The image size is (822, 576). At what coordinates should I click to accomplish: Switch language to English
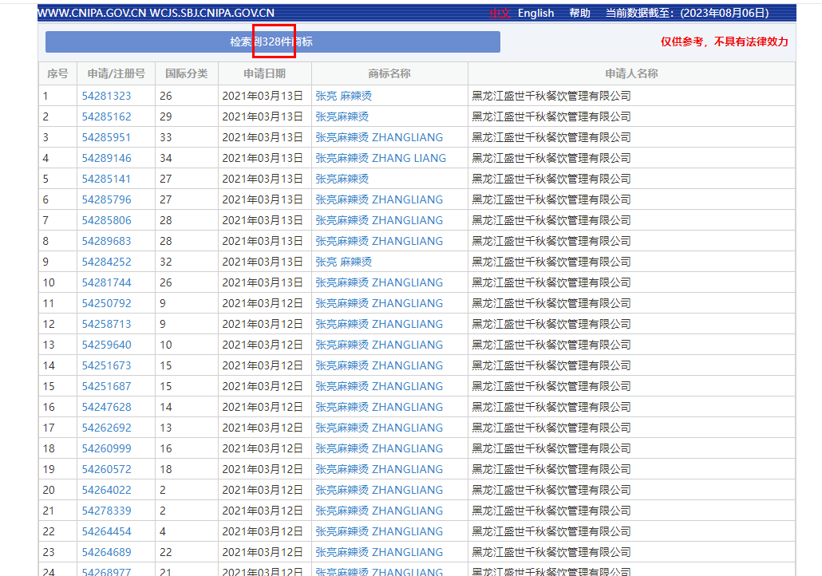click(x=535, y=13)
